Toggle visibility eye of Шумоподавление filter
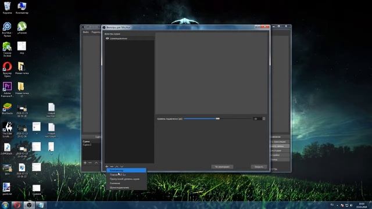The width and height of the screenshot is (372, 209). click(x=107, y=38)
